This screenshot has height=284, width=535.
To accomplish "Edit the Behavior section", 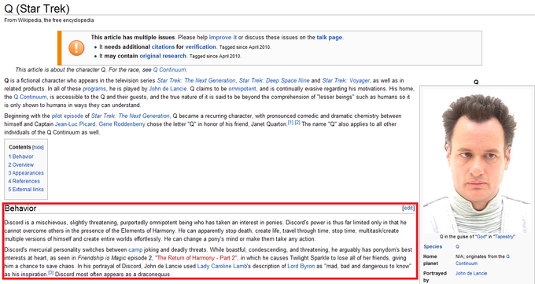I will click(408, 208).
